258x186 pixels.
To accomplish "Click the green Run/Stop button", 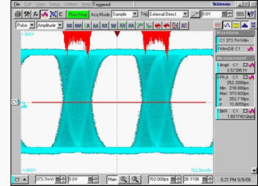I will [78, 14].
